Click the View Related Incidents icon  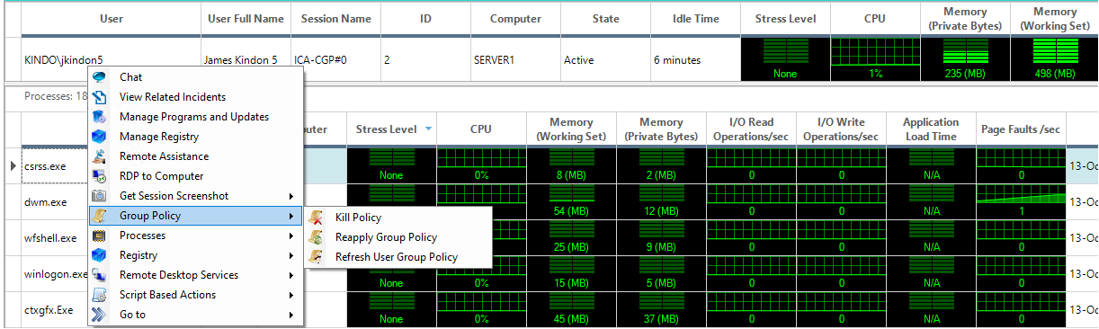pyautogui.click(x=101, y=97)
